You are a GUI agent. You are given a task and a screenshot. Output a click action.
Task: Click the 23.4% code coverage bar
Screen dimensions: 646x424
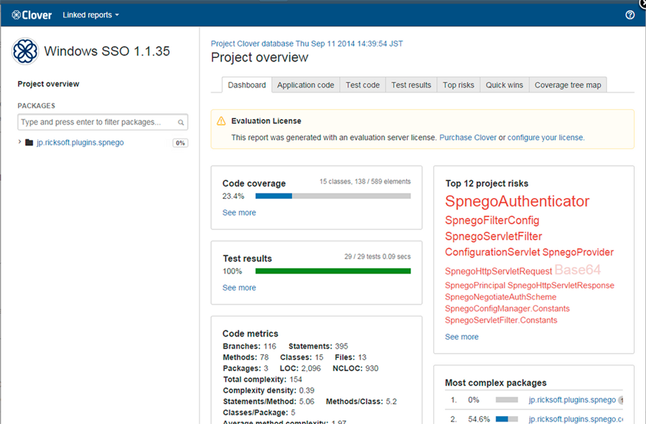click(x=333, y=196)
